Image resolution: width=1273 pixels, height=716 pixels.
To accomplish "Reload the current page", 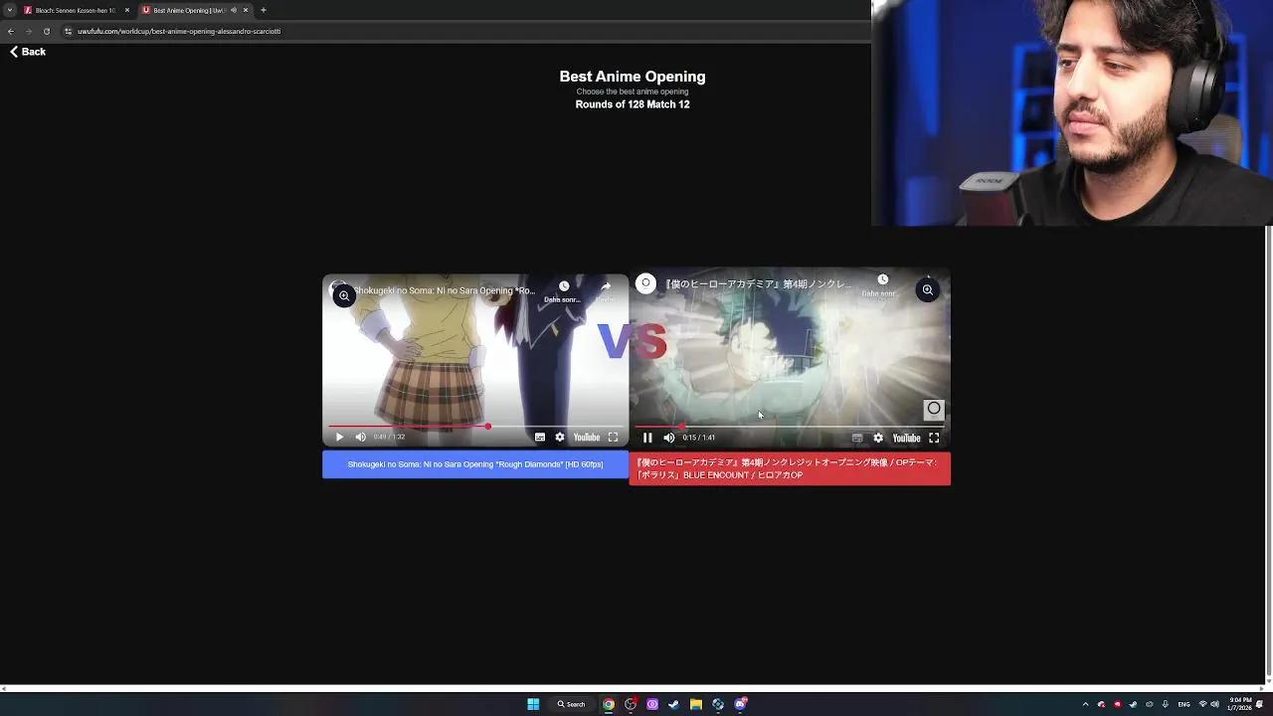I will [46, 31].
